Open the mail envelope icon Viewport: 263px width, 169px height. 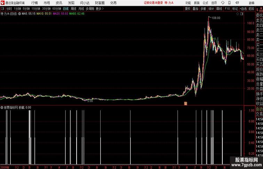(x=237, y=3)
